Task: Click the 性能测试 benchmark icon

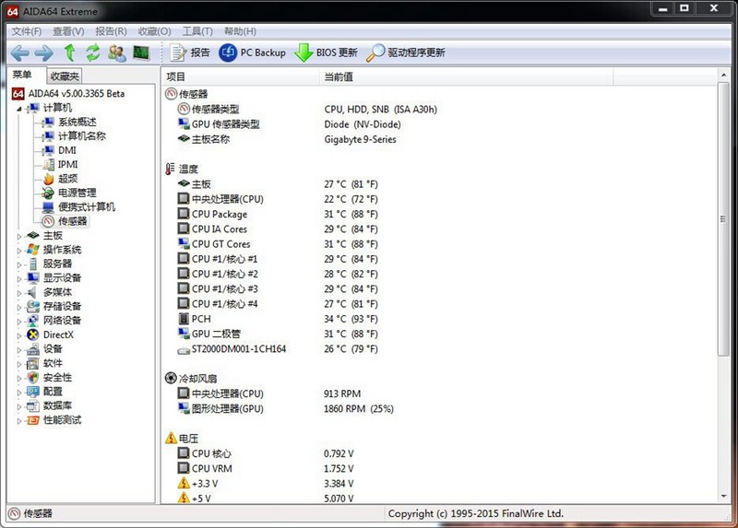Action: coord(33,420)
